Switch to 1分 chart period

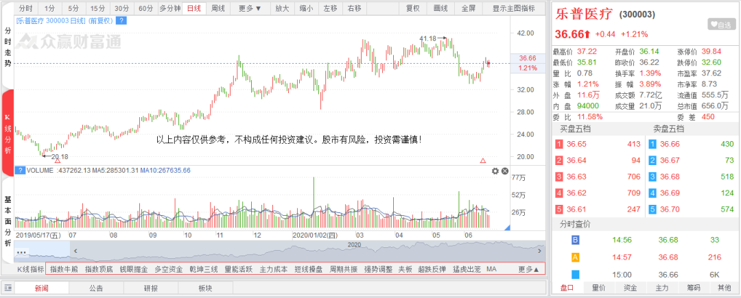[49, 8]
